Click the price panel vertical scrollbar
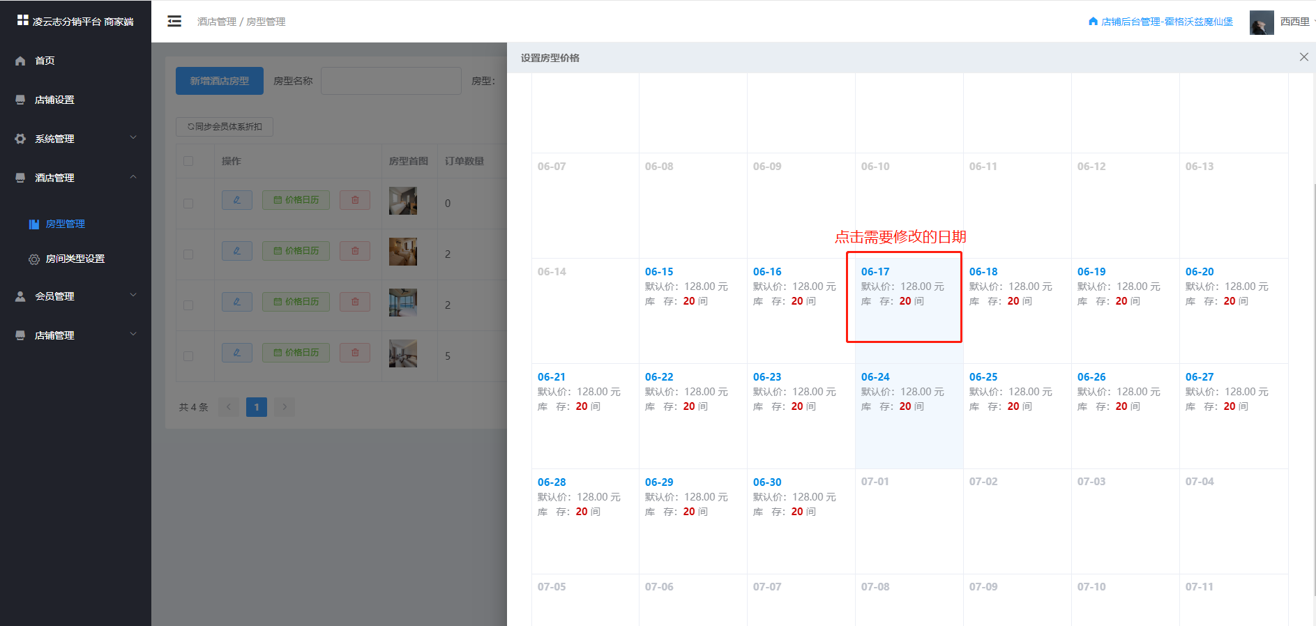1316x626 pixels. pyautogui.click(x=1313, y=390)
